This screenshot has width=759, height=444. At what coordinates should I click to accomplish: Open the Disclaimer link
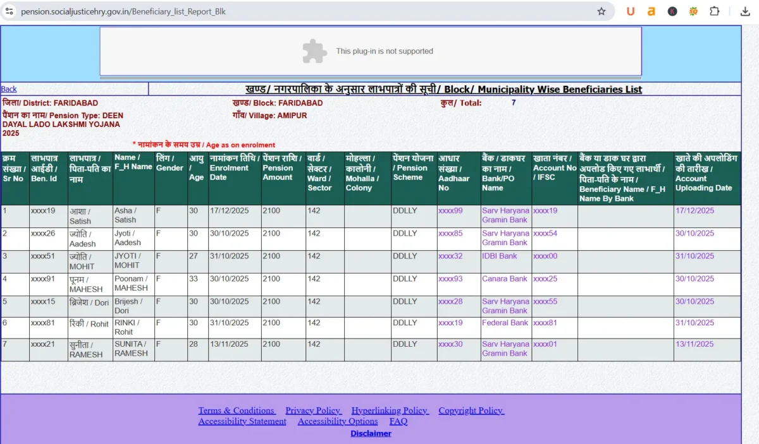point(371,433)
